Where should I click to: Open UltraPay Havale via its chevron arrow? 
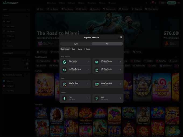120,70
